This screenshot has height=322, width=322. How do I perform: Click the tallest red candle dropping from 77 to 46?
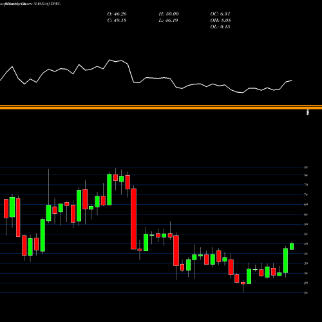coord(133,219)
